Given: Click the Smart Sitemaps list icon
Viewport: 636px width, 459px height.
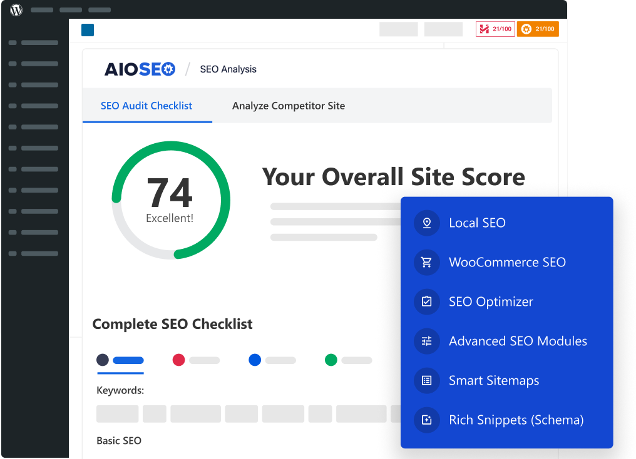Looking at the screenshot, I should point(427,381).
